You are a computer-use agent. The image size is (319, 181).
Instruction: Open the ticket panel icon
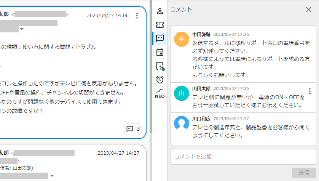160,25
